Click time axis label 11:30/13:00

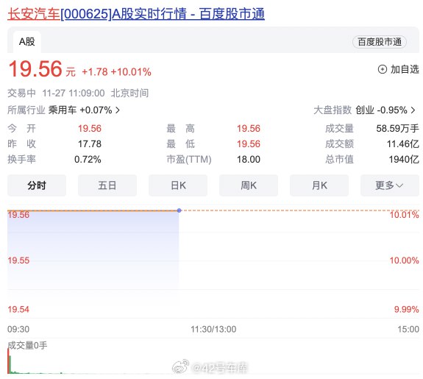pos(213,330)
